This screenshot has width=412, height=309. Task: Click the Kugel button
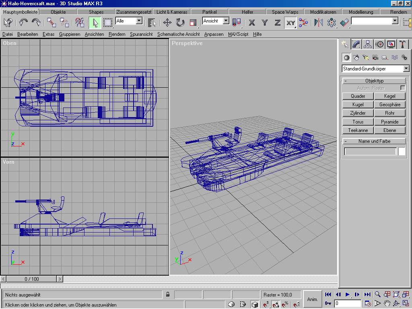click(x=358, y=104)
